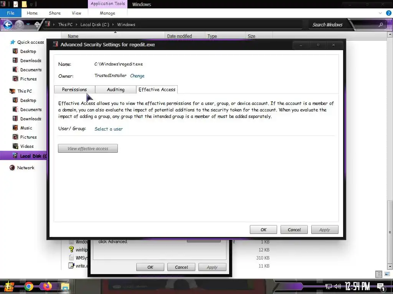
Task: Click the search magnifier icon
Action: [381, 24]
